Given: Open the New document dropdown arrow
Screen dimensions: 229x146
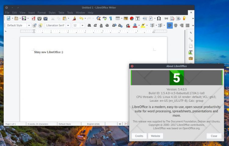Looking at the screenshot, I should pyautogui.click(x=13, y=18).
